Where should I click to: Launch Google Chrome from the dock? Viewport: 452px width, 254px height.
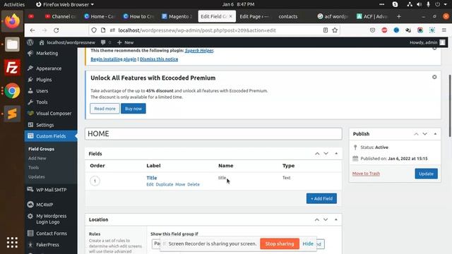[12, 91]
